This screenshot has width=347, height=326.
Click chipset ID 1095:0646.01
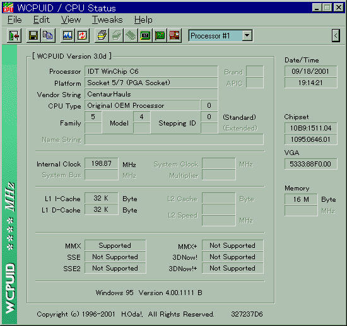(310, 139)
